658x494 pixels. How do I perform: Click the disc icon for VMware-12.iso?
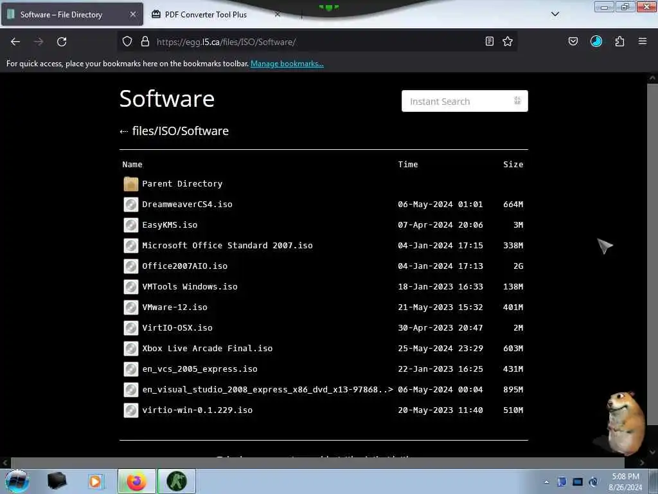[131, 307]
